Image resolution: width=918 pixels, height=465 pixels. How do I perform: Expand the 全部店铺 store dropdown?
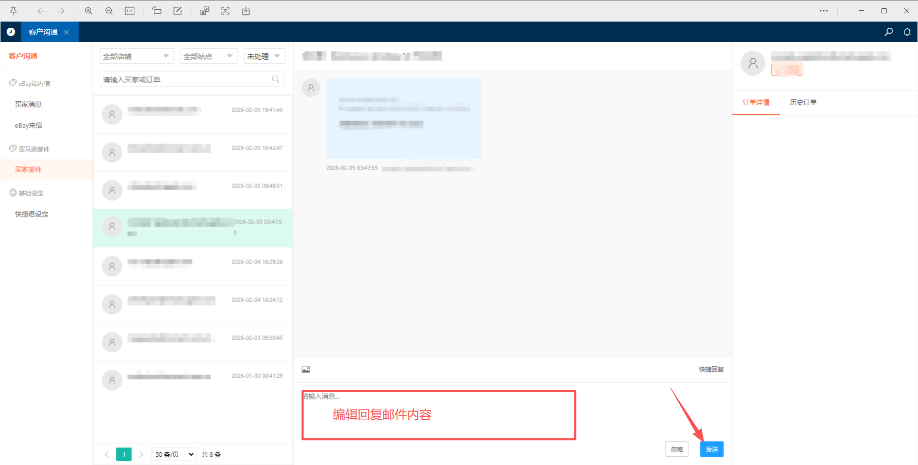pyautogui.click(x=136, y=56)
